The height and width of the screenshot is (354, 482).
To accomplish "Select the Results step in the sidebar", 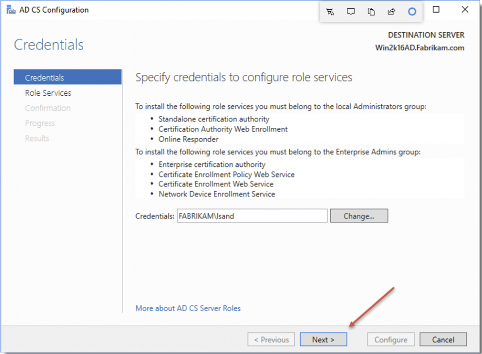I will pos(37,138).
